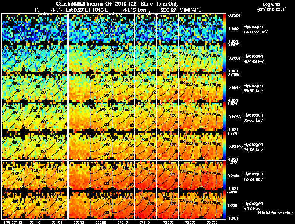Click the 22:48 time label

tap(35, 222)
